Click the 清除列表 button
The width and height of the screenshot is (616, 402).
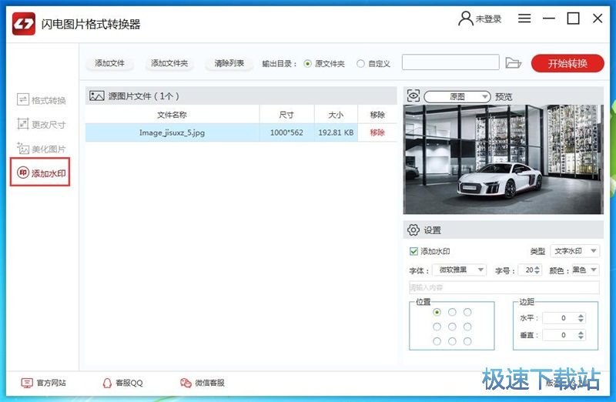click(229, 63)
